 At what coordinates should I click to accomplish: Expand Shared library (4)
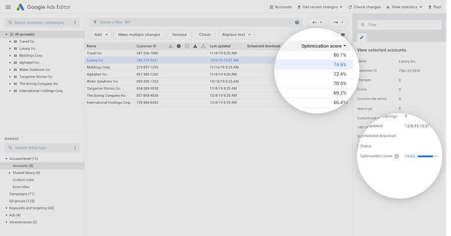click(10, 172)
